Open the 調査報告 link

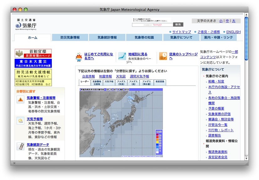(214, 135)
